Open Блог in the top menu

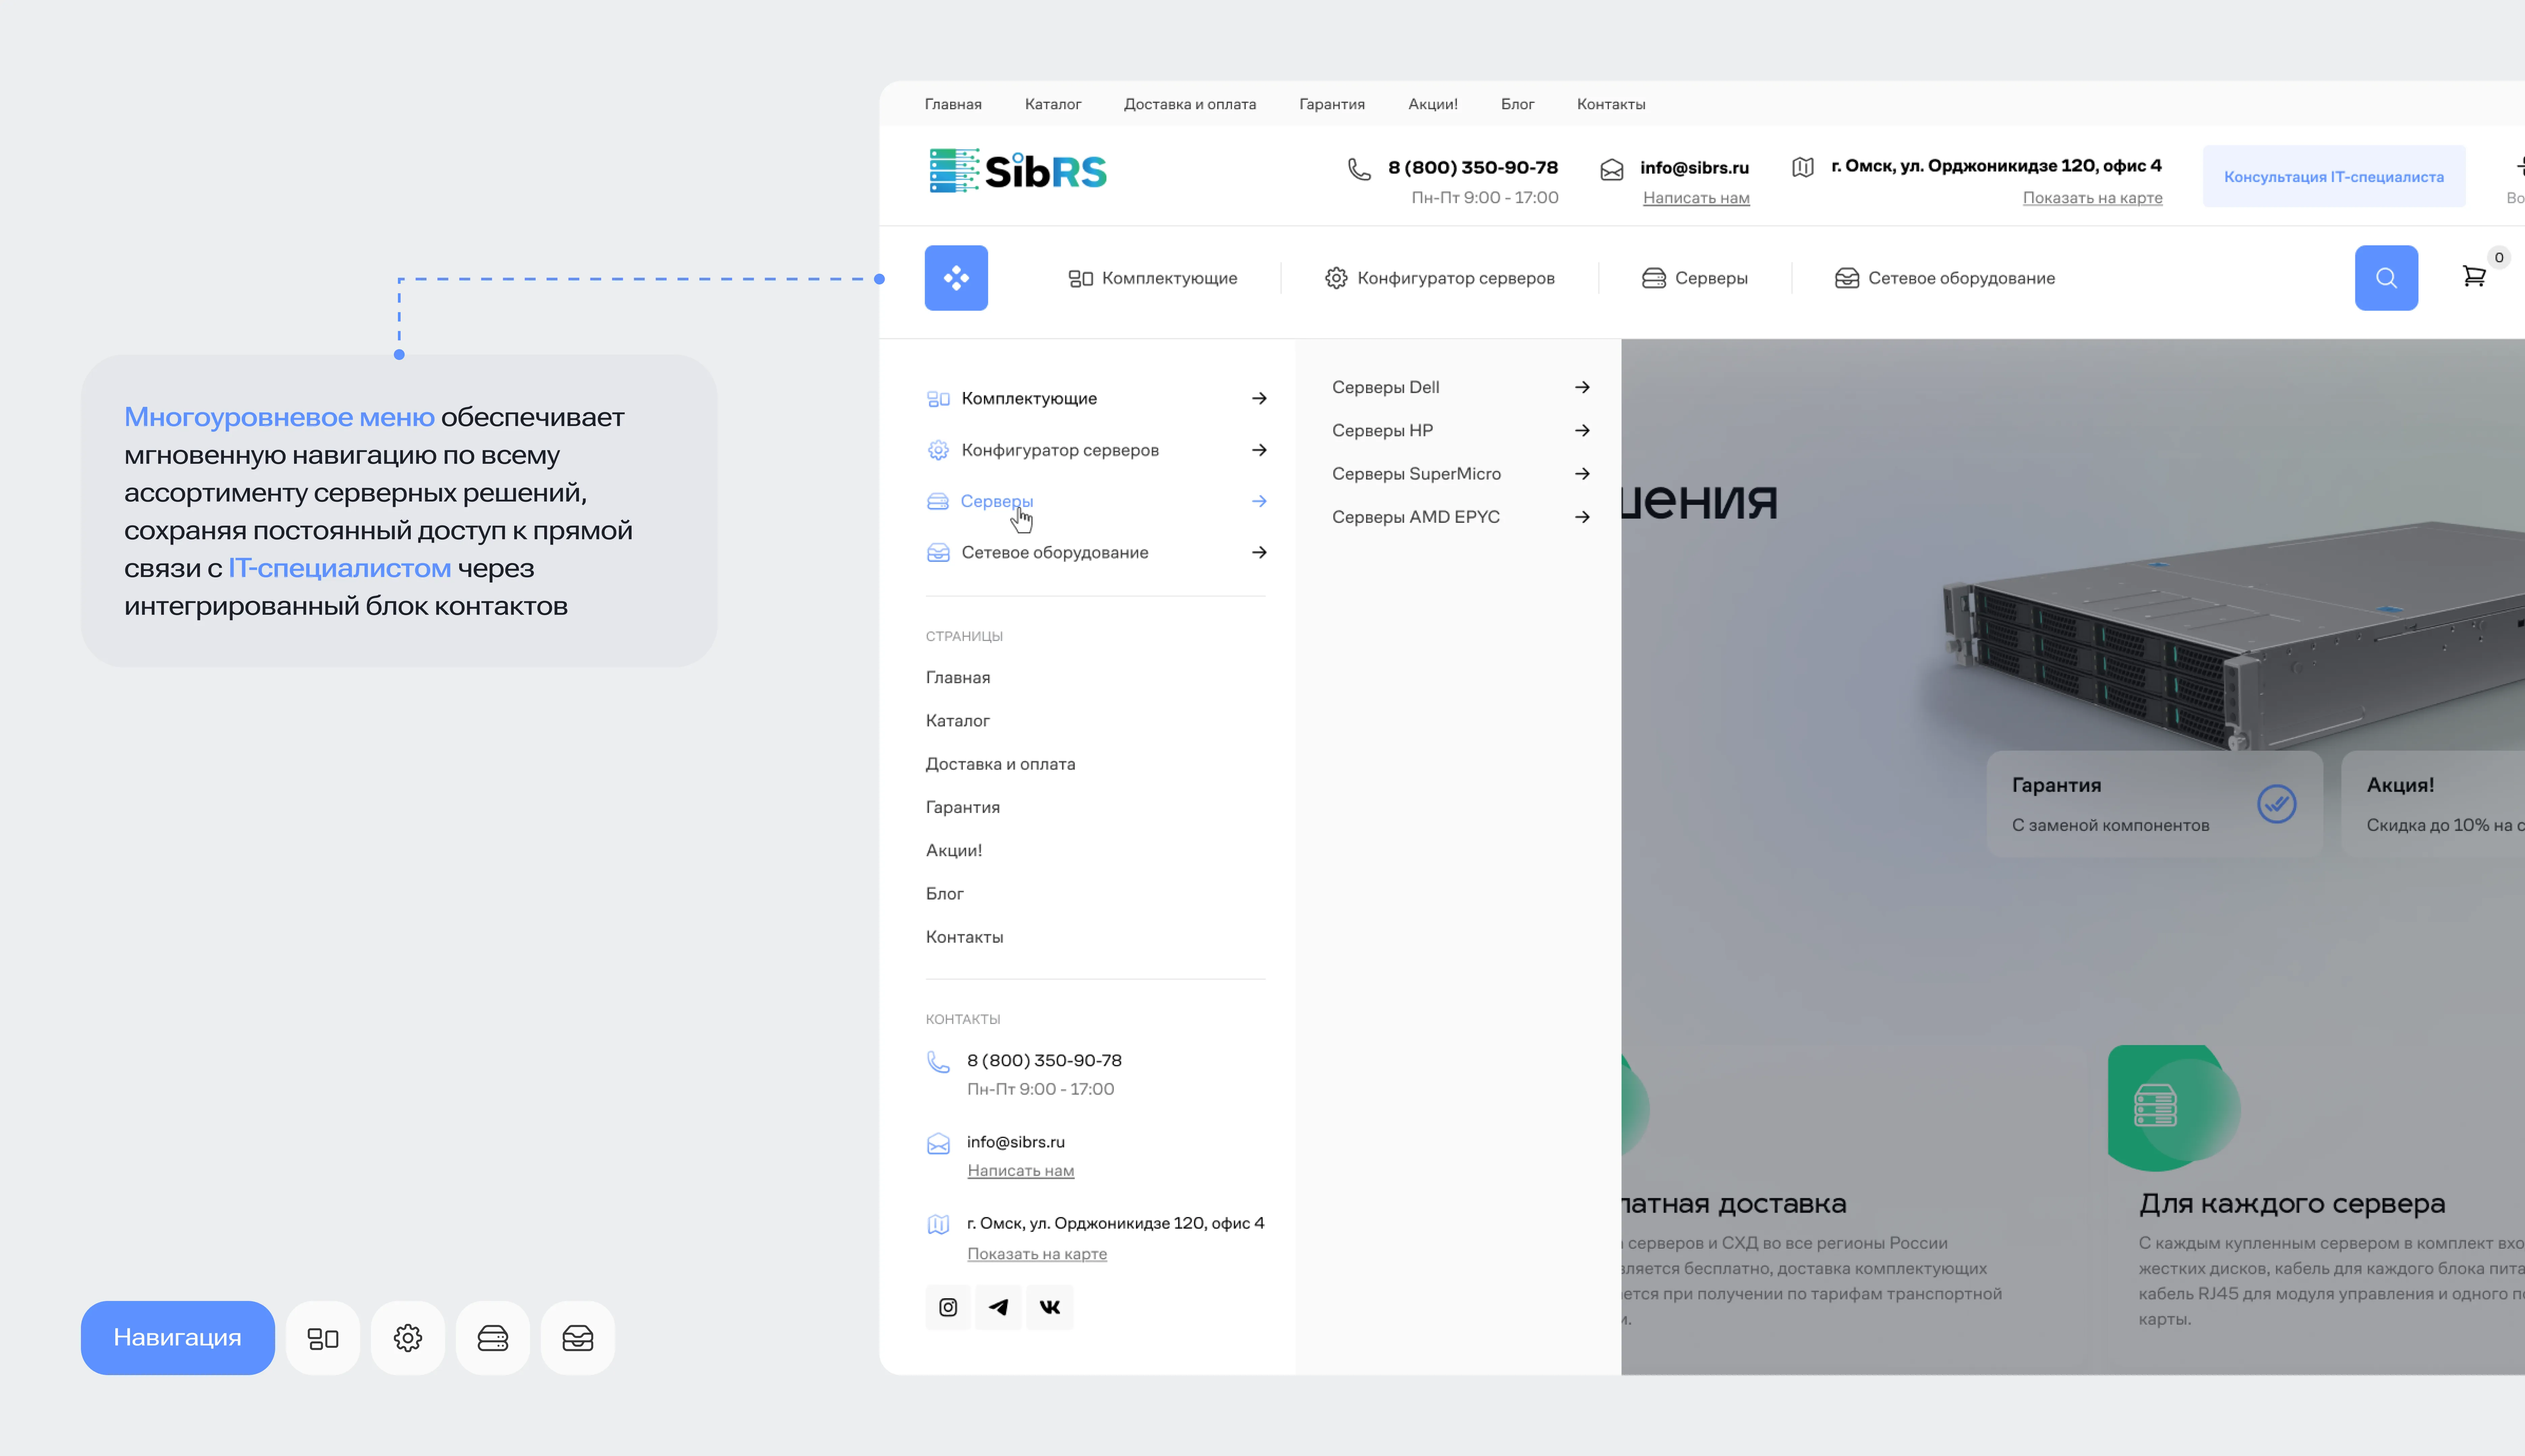1518,104
